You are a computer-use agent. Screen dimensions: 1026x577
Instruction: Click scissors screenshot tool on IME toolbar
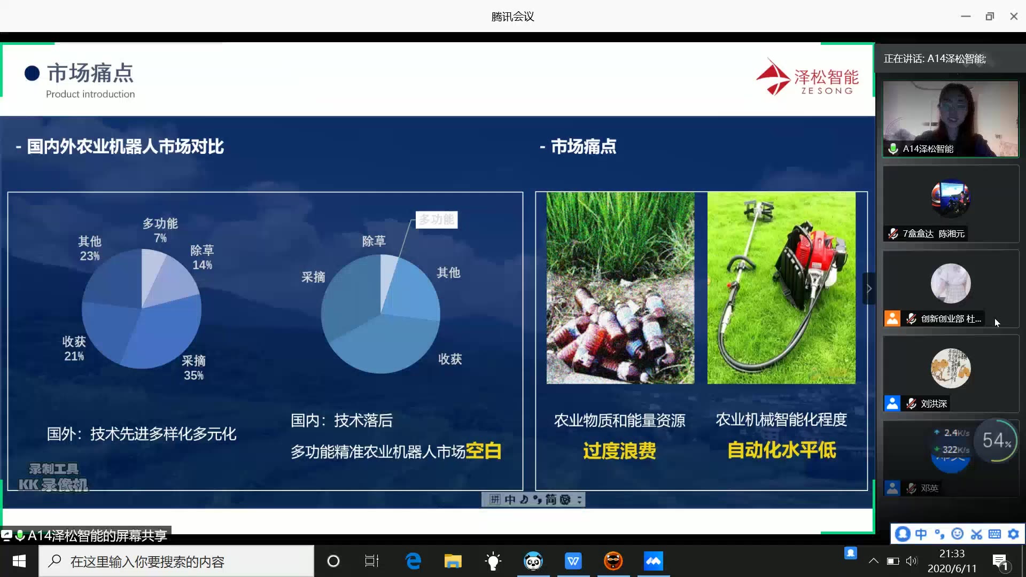(976, 534)
